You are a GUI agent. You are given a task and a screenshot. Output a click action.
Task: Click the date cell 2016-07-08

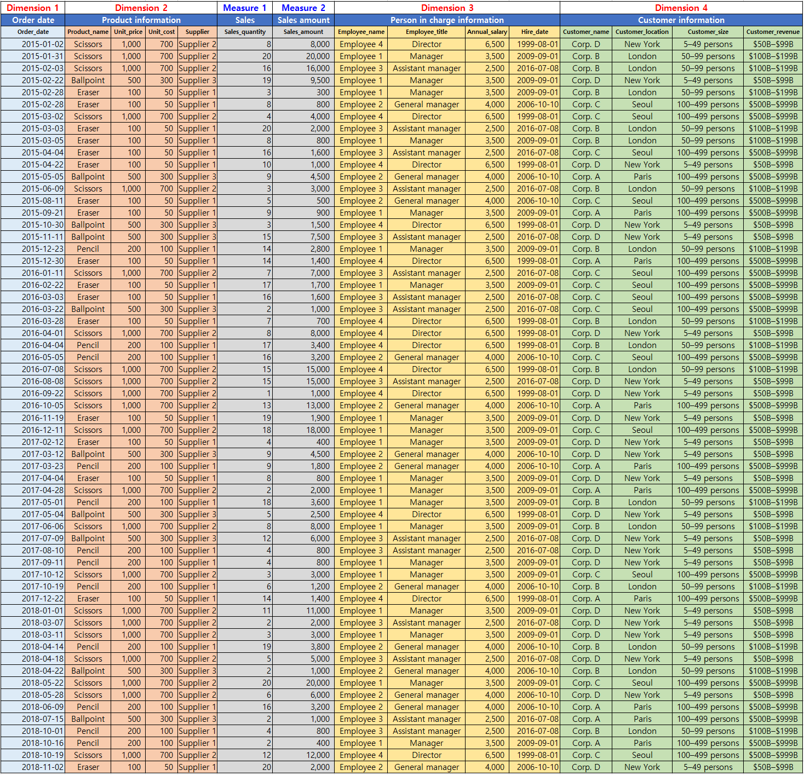[33, 369]
